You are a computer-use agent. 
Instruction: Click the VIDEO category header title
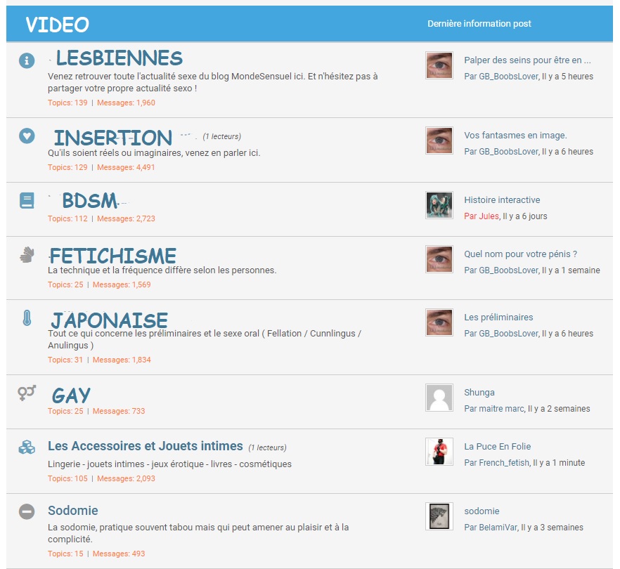(57, 25)
